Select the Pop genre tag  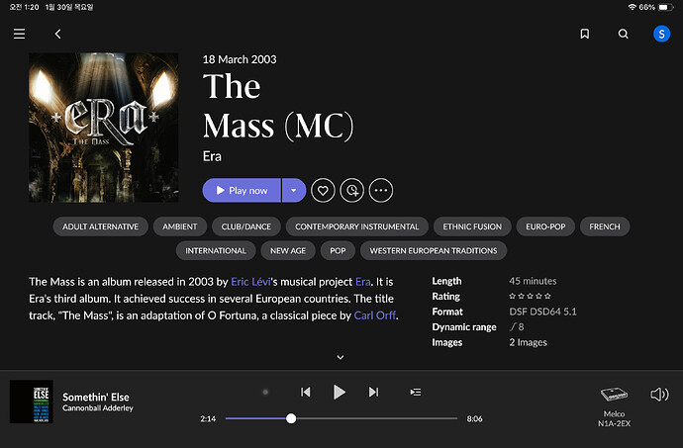pyautogui.click(x=338, y=250)
